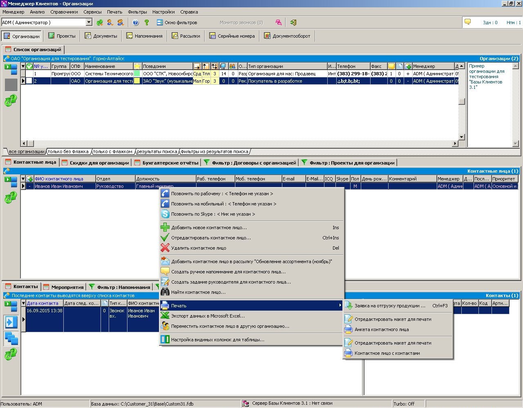Screen dimensions: 523x408
Task: Open the Серийные номера section
Action: click(232, 36)
